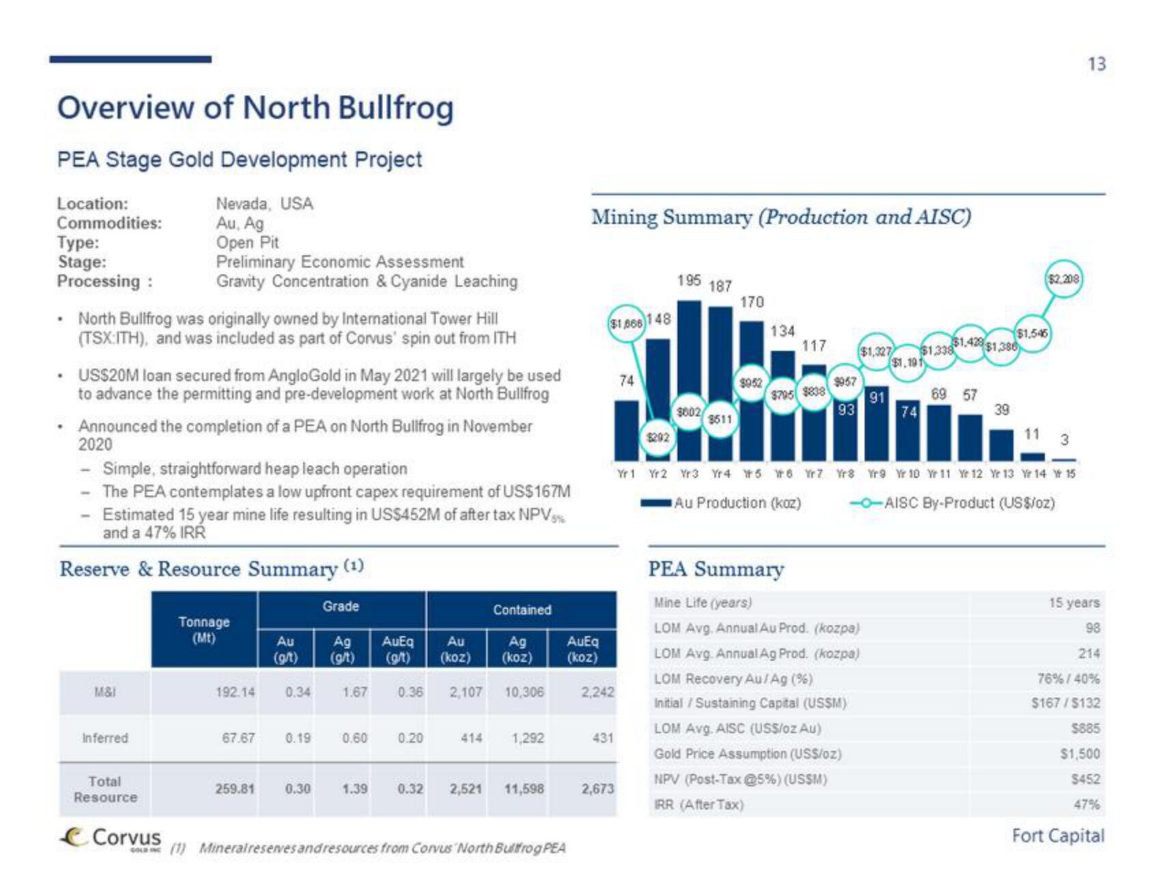Select the 'Tonnage (Mt)' table header
Image resolution: width=1161 pixels, height=871 pixels.
[204, 630]
